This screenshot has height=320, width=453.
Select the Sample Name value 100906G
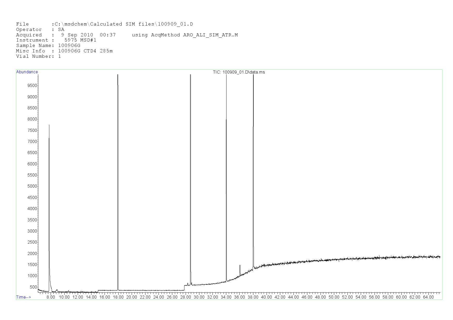click(x=69, y=45)
